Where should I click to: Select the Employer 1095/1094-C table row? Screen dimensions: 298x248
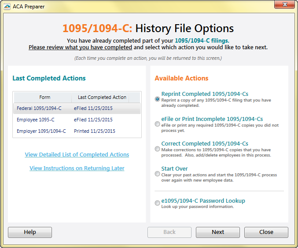(x=41, y=131)
